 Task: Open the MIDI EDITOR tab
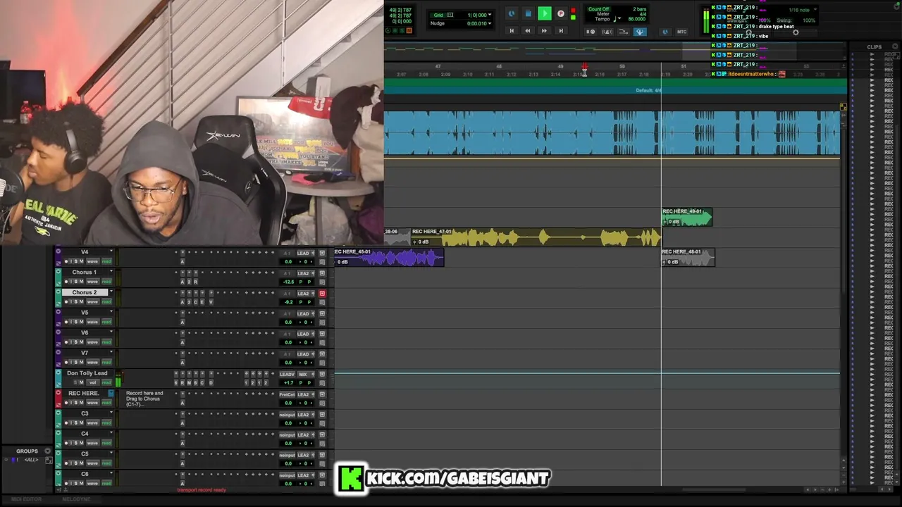click(27, 499)
